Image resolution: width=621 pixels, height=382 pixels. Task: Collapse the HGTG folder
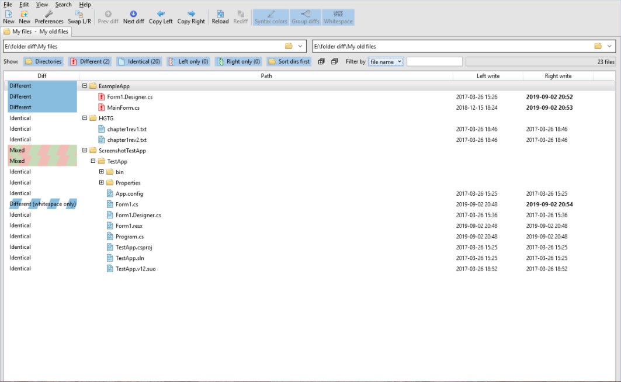tap(84, 118)
